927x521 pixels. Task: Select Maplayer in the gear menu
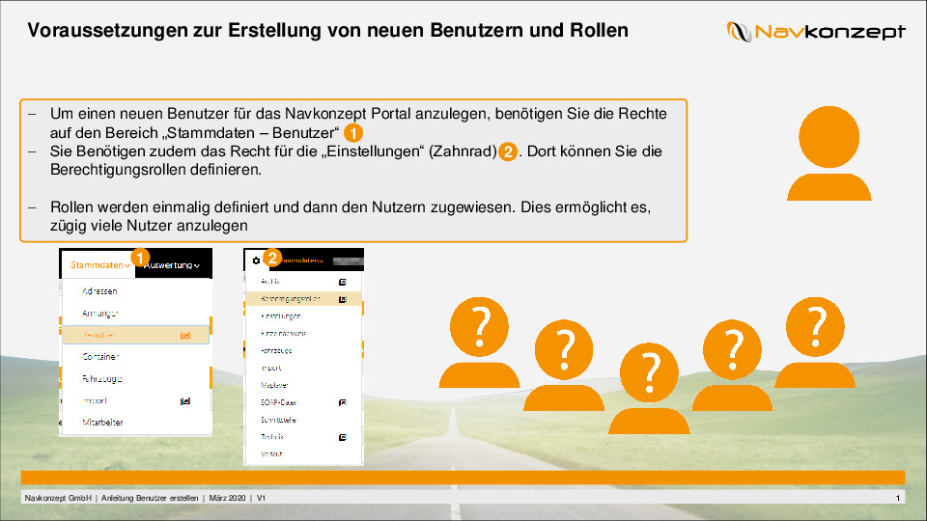(x=274, y=385)
